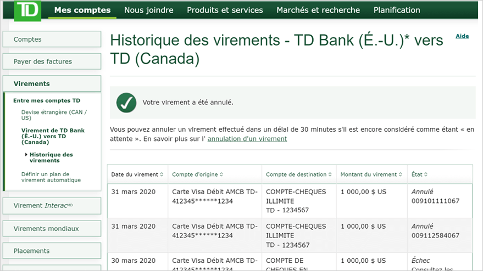Sort by Montant du virement column
Viewport: 483px width, 271px height.
(x=371, y=174)
